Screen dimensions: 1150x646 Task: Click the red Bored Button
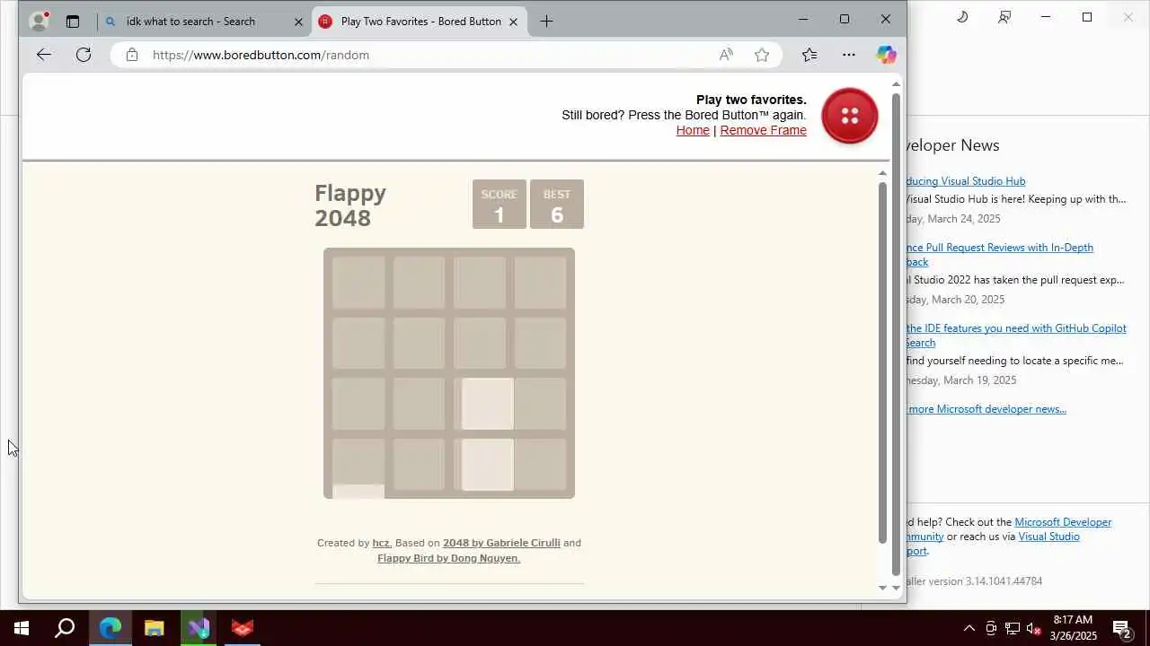tap(849, 116)
